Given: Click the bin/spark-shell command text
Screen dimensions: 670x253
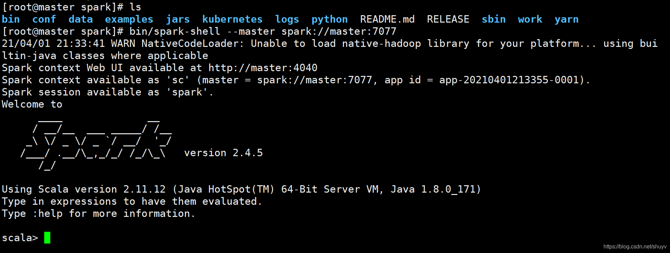Looking at the screenshot, I should click(x=175, y=31).
